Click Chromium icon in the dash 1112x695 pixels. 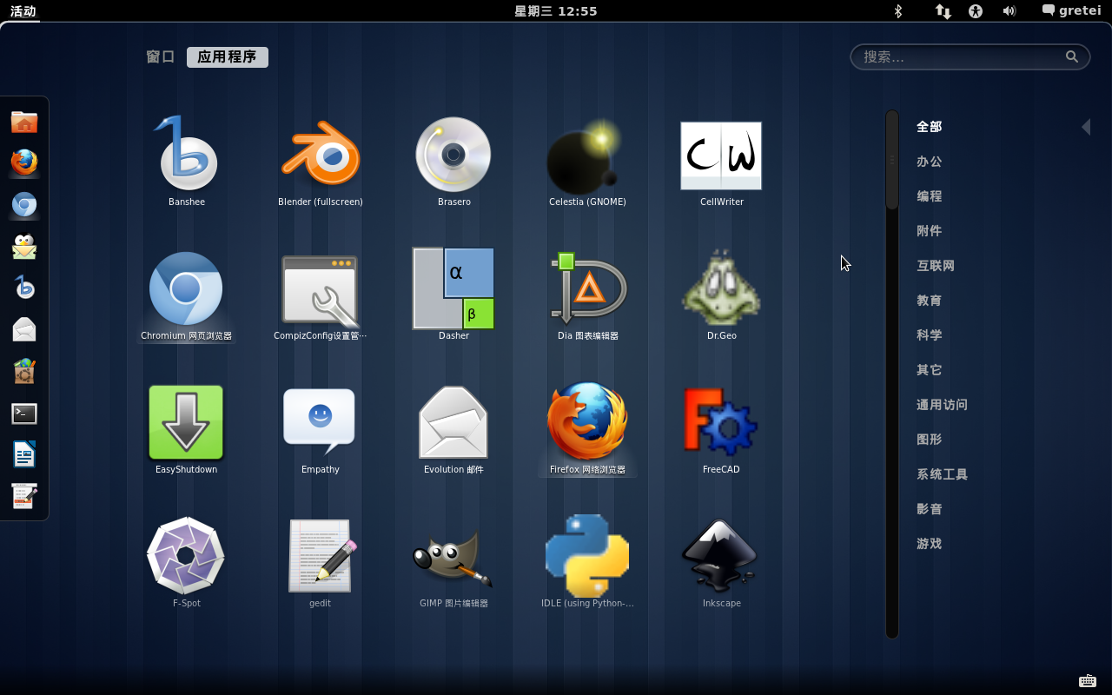[24, 205]
